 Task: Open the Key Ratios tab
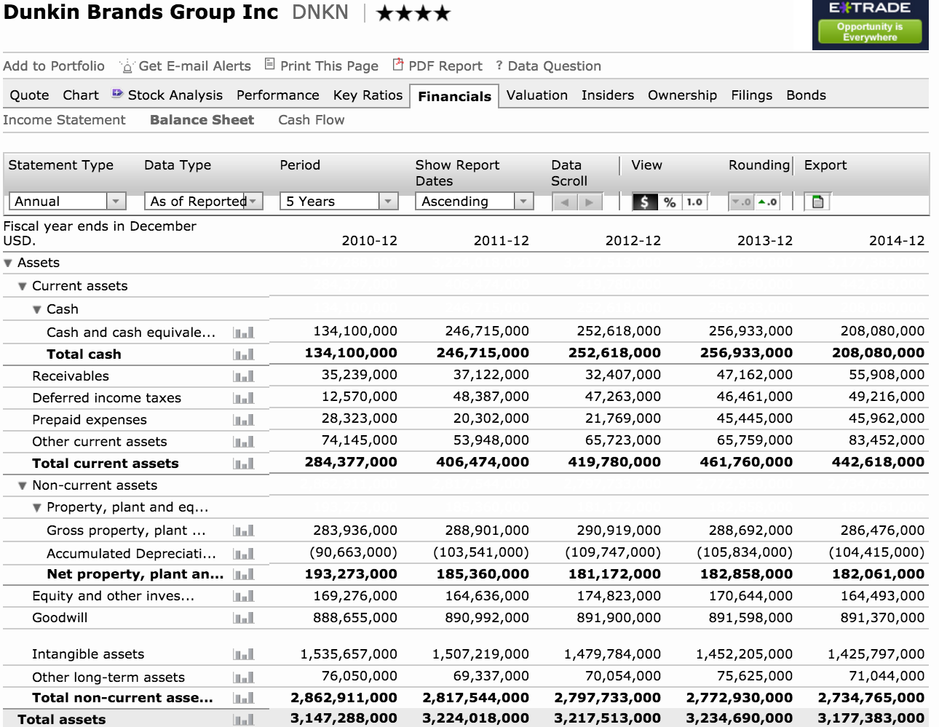(368, 95)
